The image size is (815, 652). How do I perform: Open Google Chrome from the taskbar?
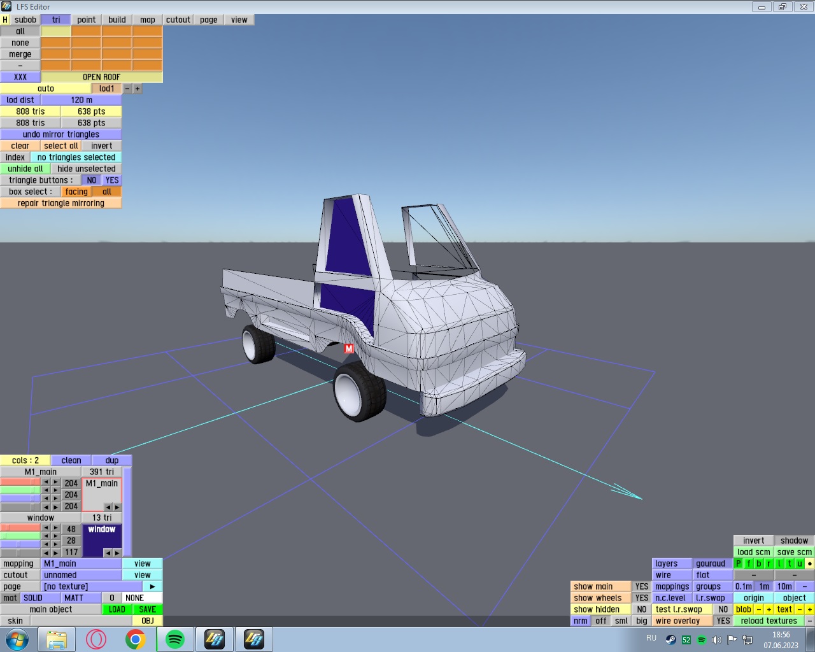(x=136, y=639)
